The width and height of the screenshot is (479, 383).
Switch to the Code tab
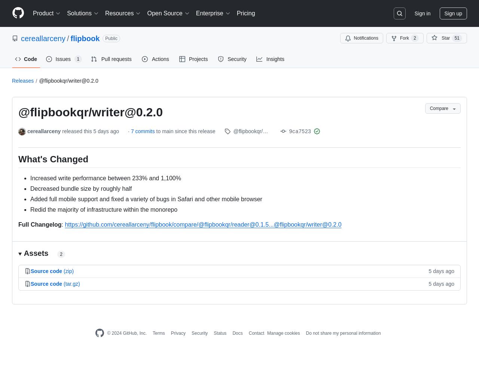click(26, 59)
